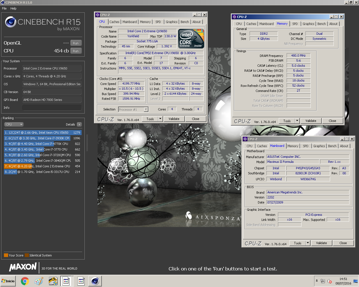This screenshot has height=287, width=359.
Task: Expand Tools dropdown arrow in Mainboard window
Action: click(308, 243)
